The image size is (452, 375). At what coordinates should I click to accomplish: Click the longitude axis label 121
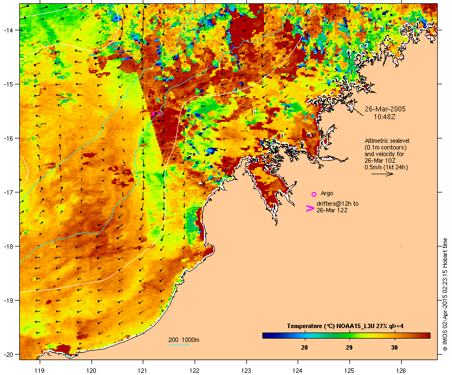coord(143,371)
